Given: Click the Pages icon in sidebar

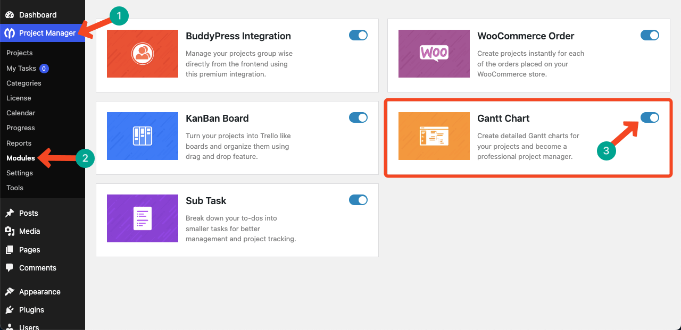Looking at the screenshot, I should [x=10, y=250].
